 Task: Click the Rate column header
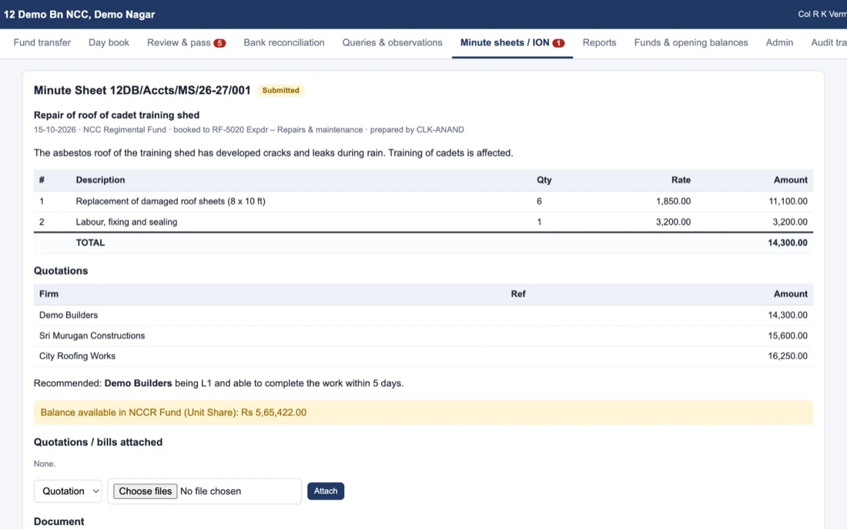pos(681,180)
